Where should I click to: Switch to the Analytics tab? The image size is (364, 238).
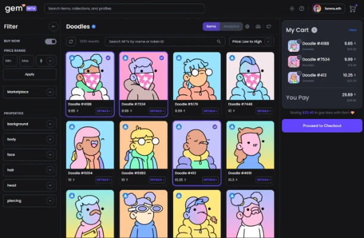click(231, 26)
